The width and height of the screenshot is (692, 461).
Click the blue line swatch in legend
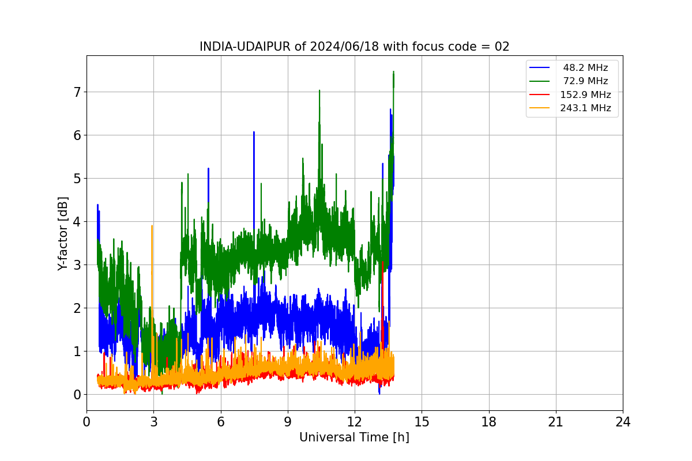540,68
